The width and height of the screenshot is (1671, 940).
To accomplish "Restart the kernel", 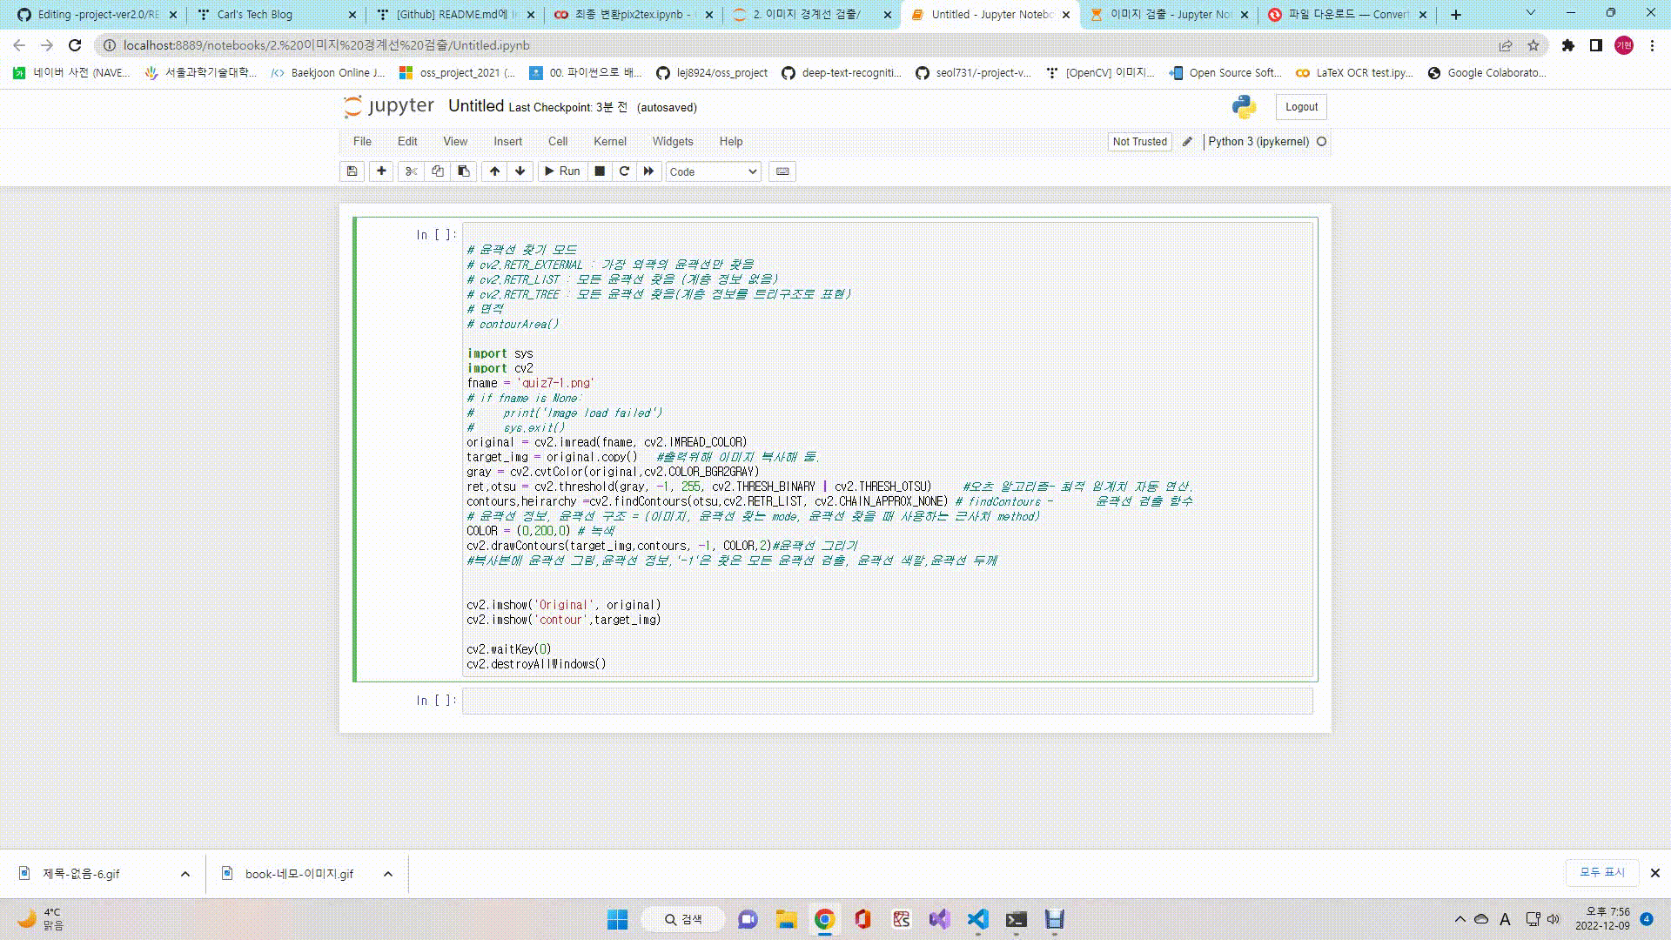I will pyautogui.click(x=624, y=171).
